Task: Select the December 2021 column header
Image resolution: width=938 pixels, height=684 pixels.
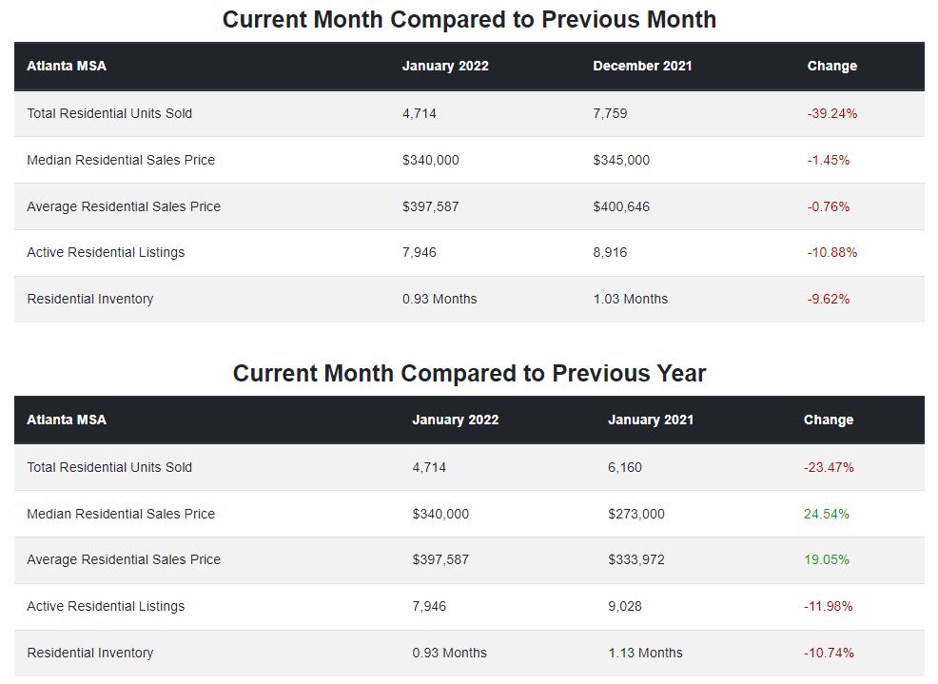Action: tap(642, 66)
